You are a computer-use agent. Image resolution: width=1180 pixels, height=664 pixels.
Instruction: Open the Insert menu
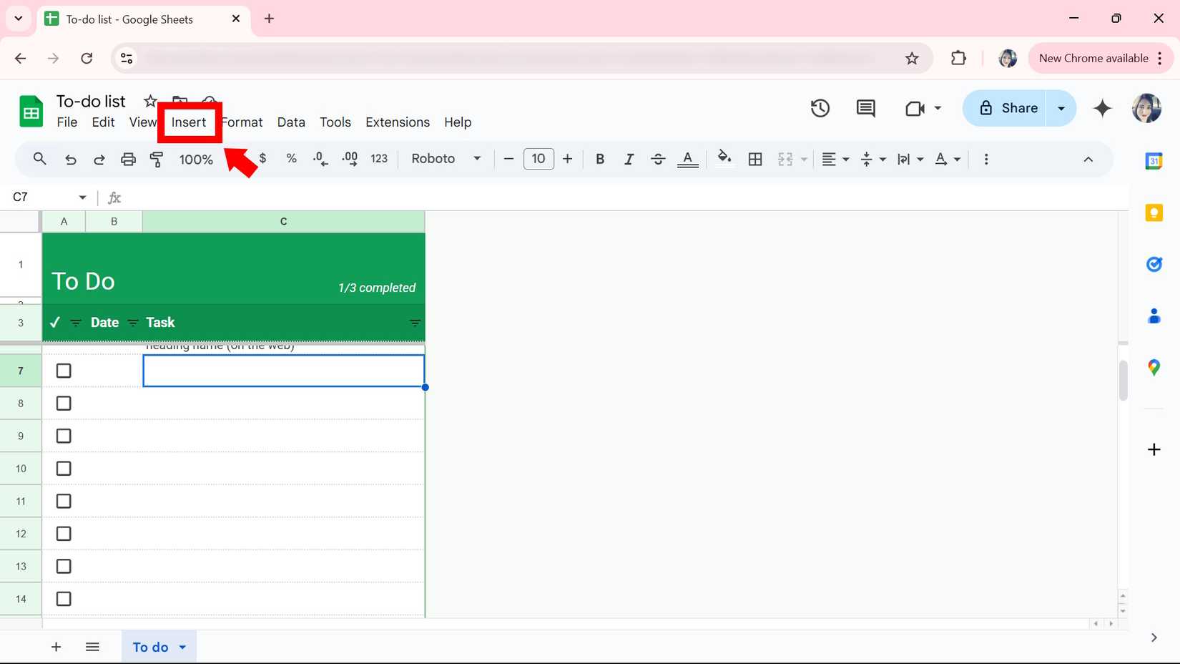pyautogui.click(x=189, y=122)
